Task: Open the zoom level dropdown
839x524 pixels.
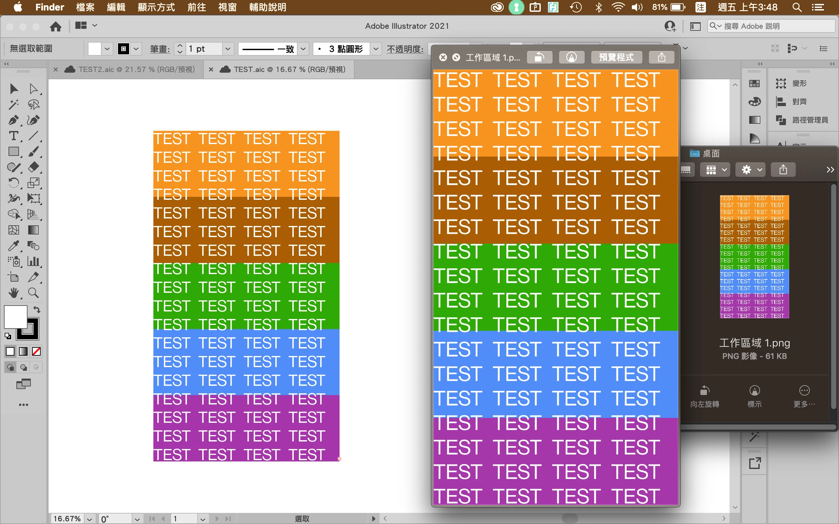Action: (x=89, y=519)
